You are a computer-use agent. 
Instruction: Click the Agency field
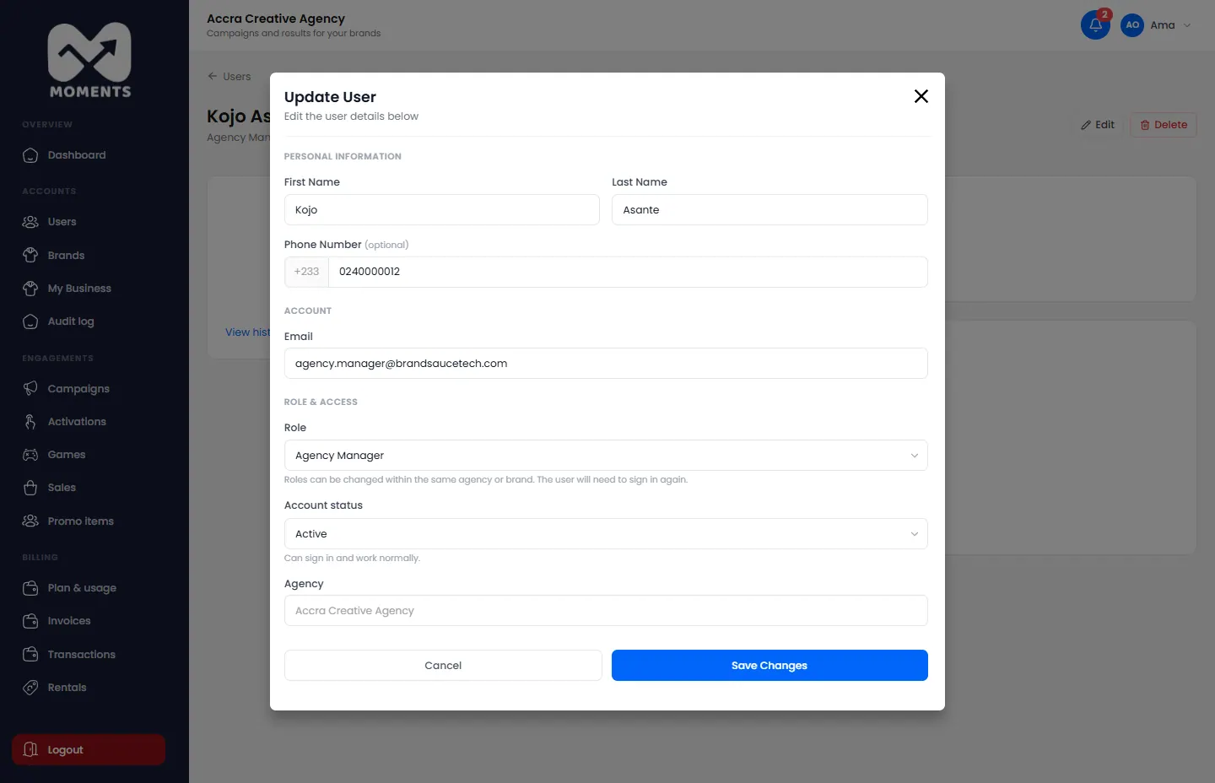click(x=606, y=611)
